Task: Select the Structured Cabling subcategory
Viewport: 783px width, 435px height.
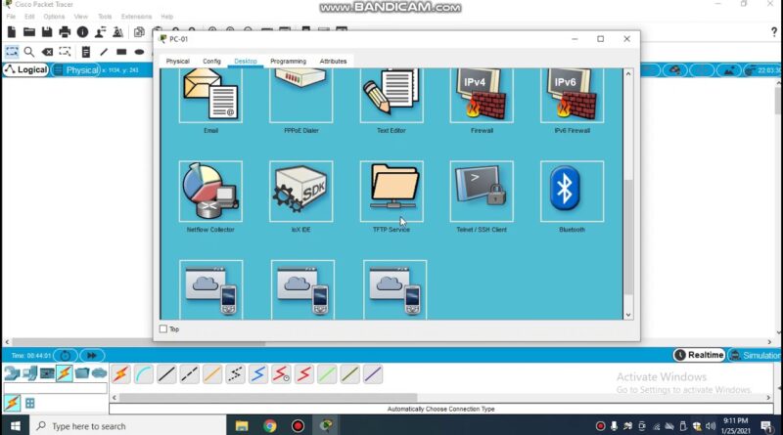Action: click(30, 403)
